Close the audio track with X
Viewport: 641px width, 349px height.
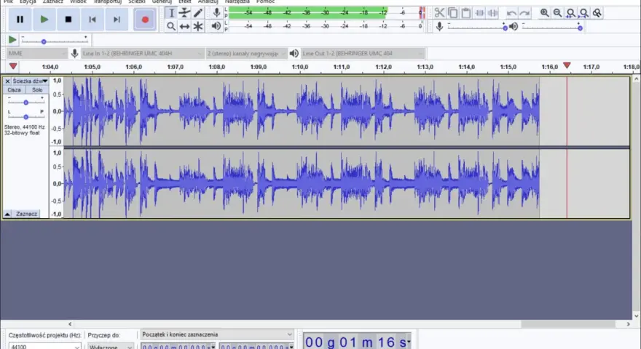tap(7, 81)
